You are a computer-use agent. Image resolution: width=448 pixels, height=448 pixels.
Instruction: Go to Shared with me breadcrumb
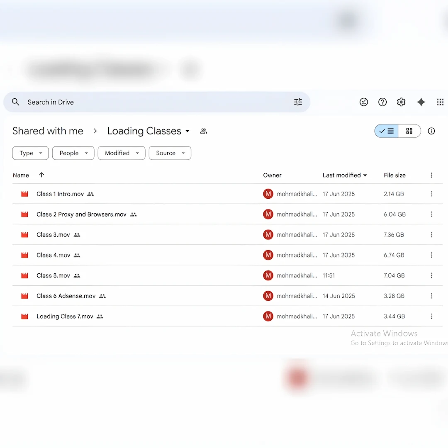pyautogui.click(x=48, y=131)
